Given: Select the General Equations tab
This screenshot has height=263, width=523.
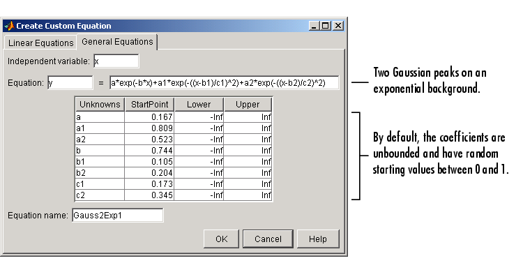Looking at the screenshot, I should click(117, 42).
